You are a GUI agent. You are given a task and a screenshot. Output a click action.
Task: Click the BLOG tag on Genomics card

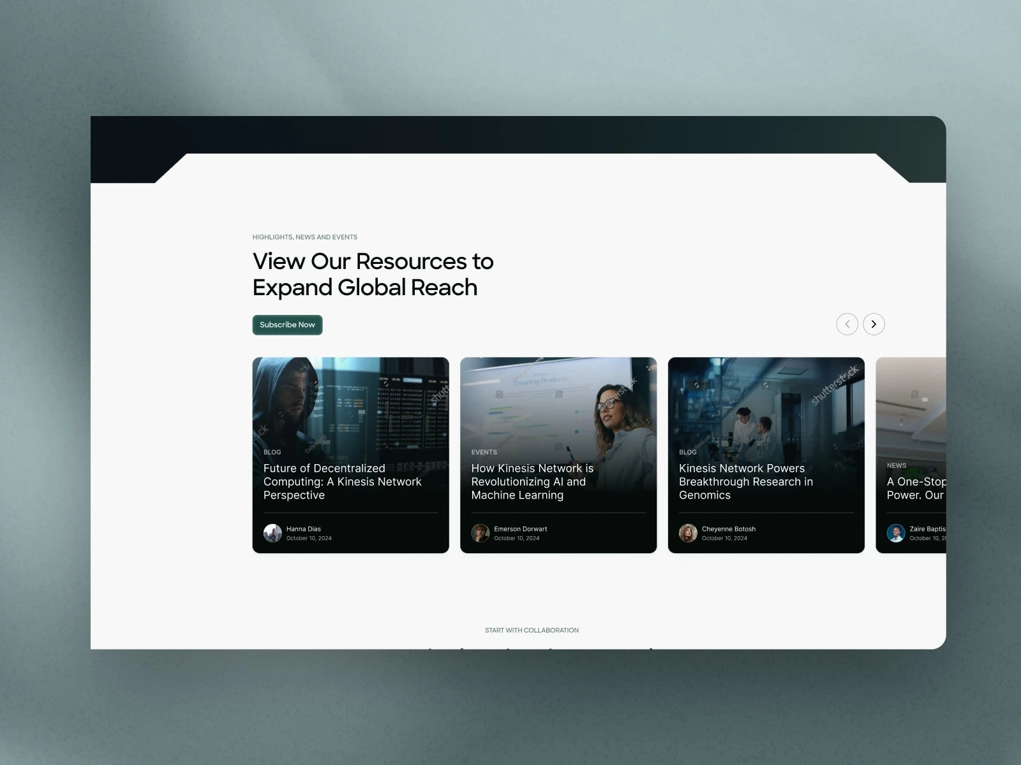[687, 452]
